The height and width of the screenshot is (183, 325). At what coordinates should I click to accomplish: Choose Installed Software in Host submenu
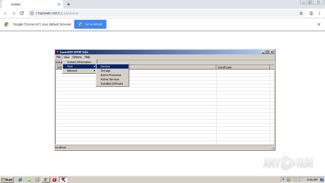[112, 84]
